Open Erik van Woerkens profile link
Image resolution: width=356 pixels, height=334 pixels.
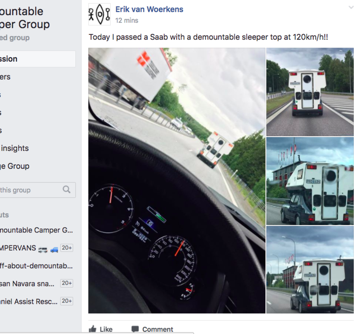pyautogui.click(x=149, y=9)
